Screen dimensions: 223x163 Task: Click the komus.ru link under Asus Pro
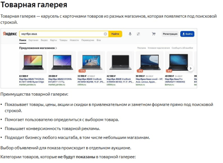(x=169, y=85)
